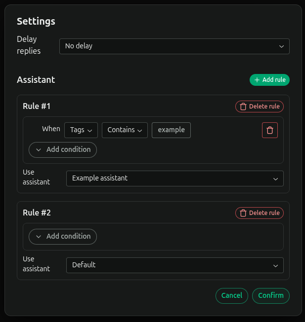Open the Tags condition field dropdown
This screenshot has height=322, width=305.
pyautogui.click(x=81, y=130)
